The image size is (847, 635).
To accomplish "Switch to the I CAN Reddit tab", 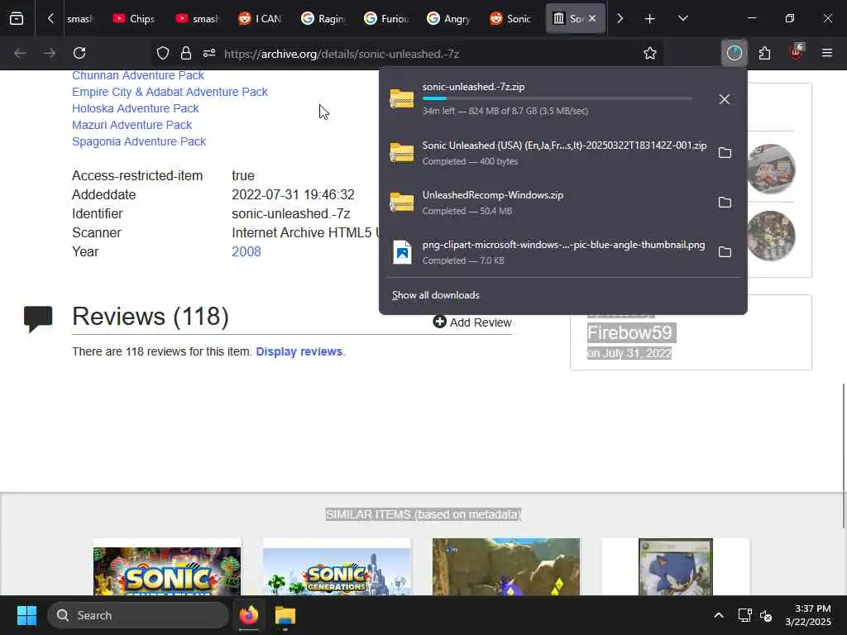I will point(259,19).
